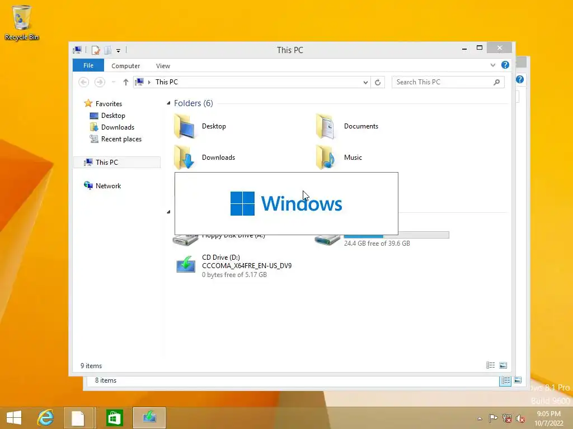Click the network status tray icon
Screen dimensions: 573x429
506,418
